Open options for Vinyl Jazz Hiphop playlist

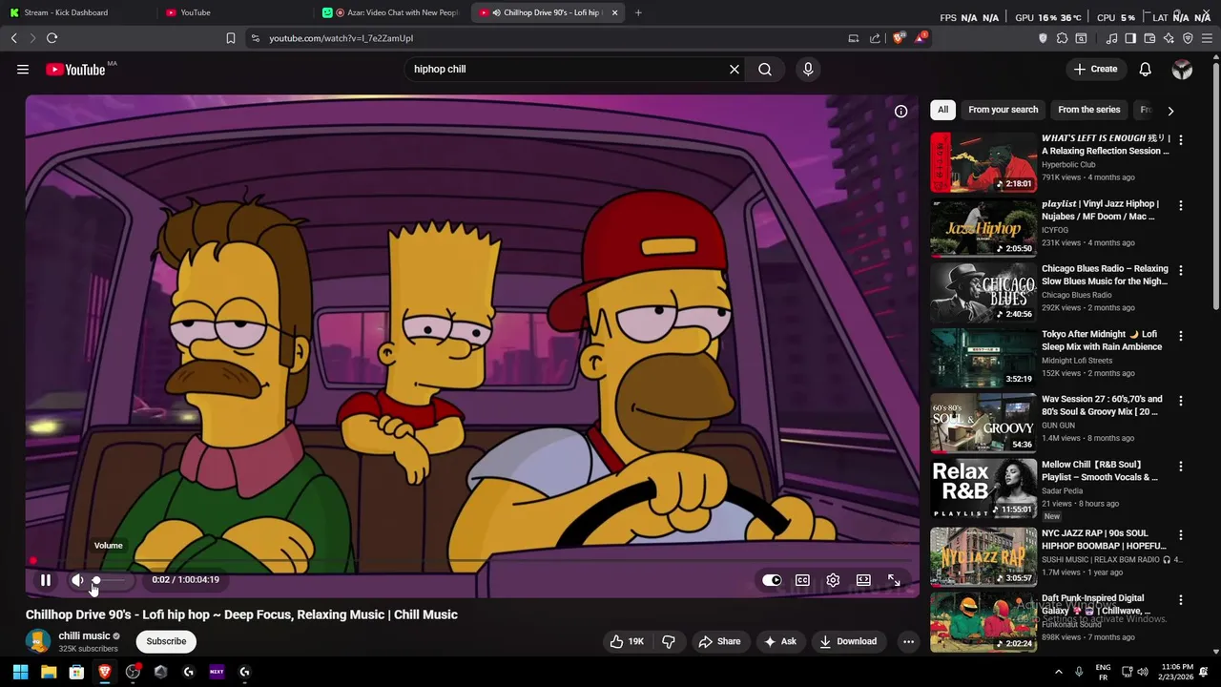1181,205
